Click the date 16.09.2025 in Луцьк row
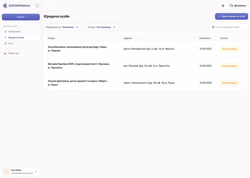The height and width of the screenshot is (178, 250). coord(205,83)
